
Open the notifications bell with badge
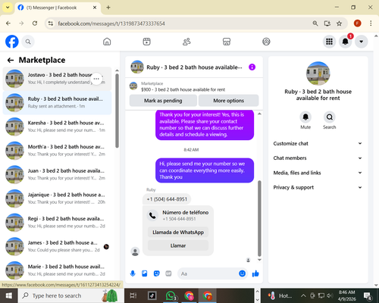pyautogui.click(x=346, y=41)
